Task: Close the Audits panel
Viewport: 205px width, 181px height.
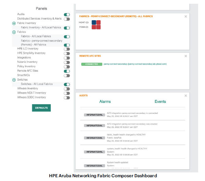Action: pos(186,96)
